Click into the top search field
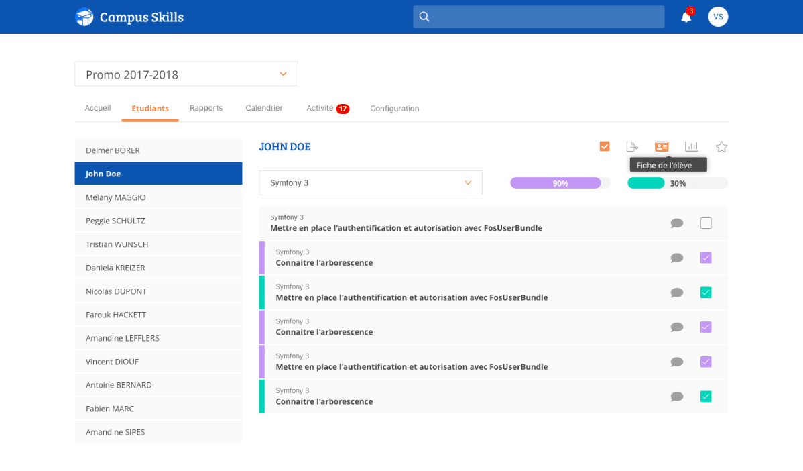The height and width of the screenshot is (471, 803). [539, 17]
